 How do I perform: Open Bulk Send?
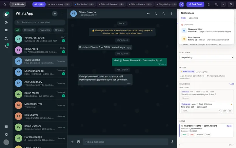(195, 4)
